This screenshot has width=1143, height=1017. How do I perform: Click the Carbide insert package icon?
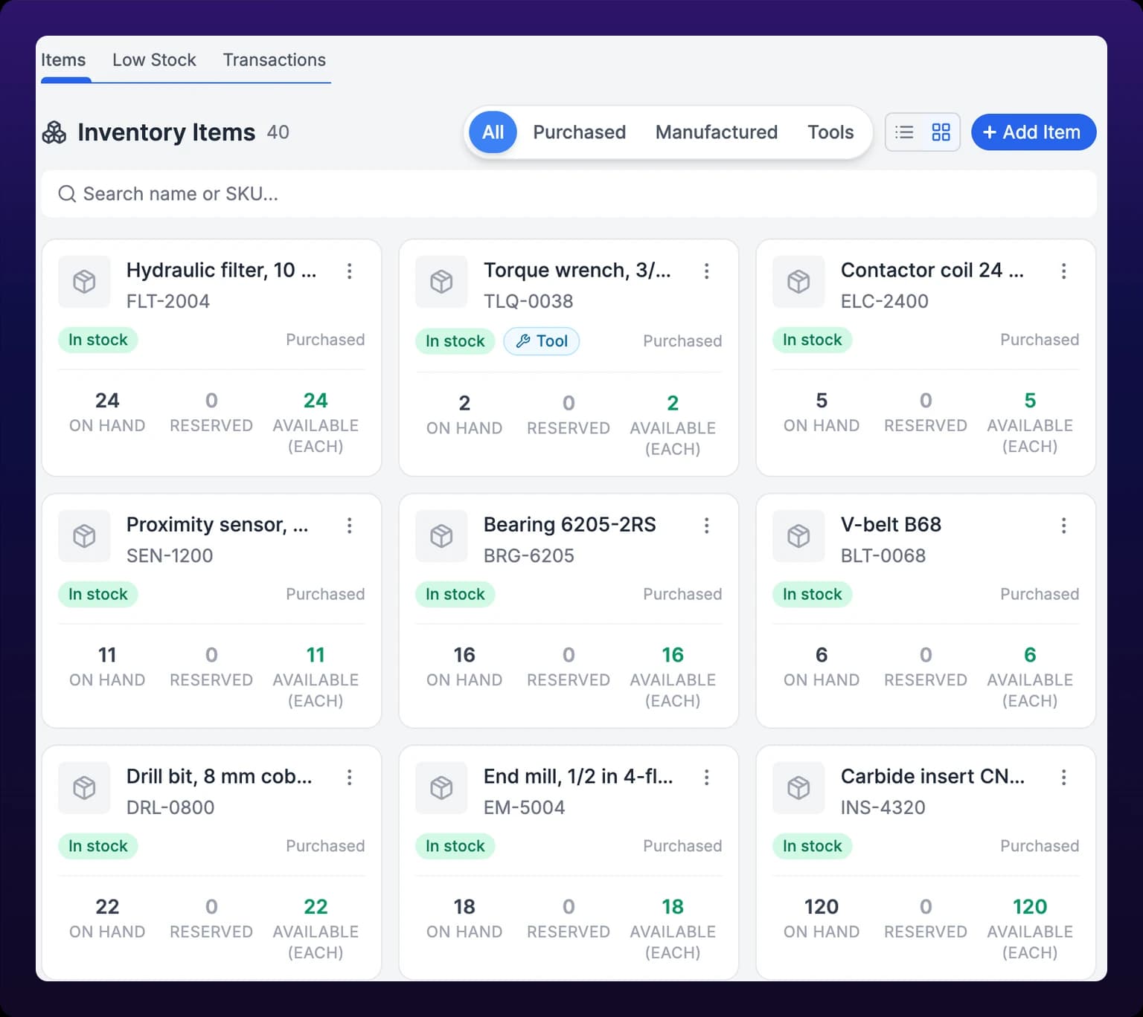798,788
